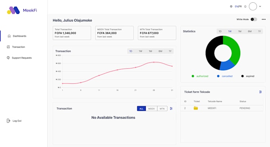Click the user avatar circle
This screenshot has height=147, width=270.
pyautogui.click(x=253, y=6)
